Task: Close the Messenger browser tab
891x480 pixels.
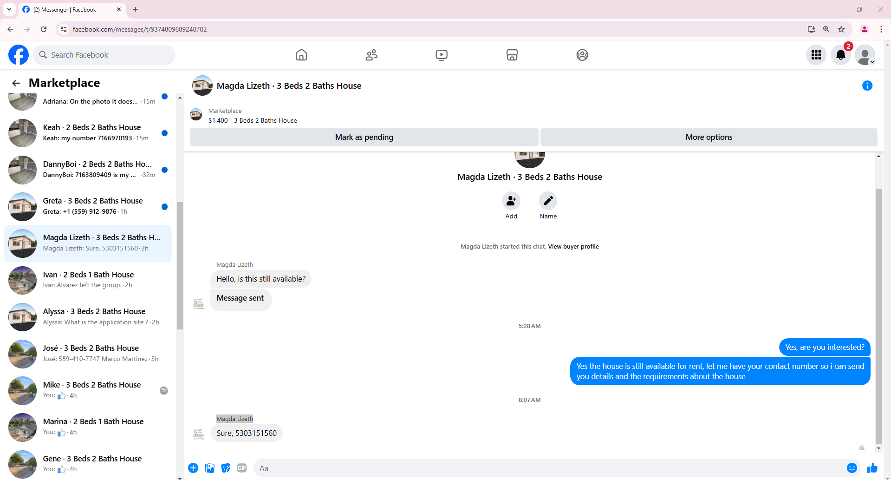Action: [119, 9]
